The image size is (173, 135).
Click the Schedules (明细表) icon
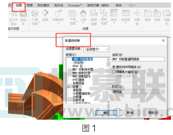click(126, 13)
